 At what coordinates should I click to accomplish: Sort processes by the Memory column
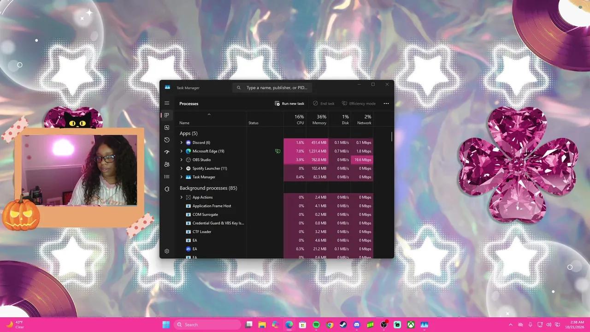tap(317, 119)
